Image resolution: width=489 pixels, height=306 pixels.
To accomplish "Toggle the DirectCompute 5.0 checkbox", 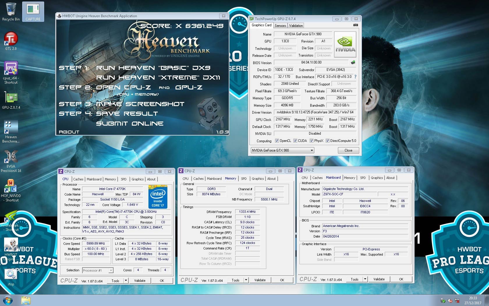I will pos(327,141).
